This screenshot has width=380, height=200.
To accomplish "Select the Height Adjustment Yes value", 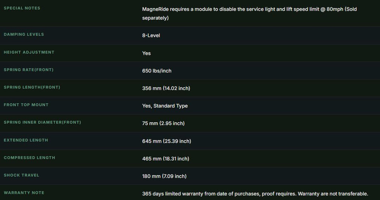I will tap(146, 53).
